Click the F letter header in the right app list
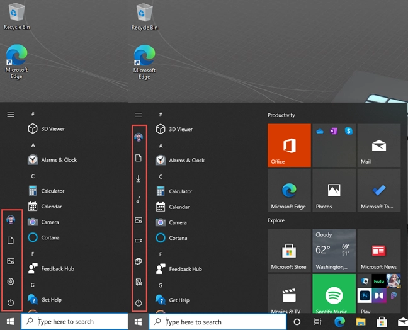408x330 pixels. pos(161,254)
